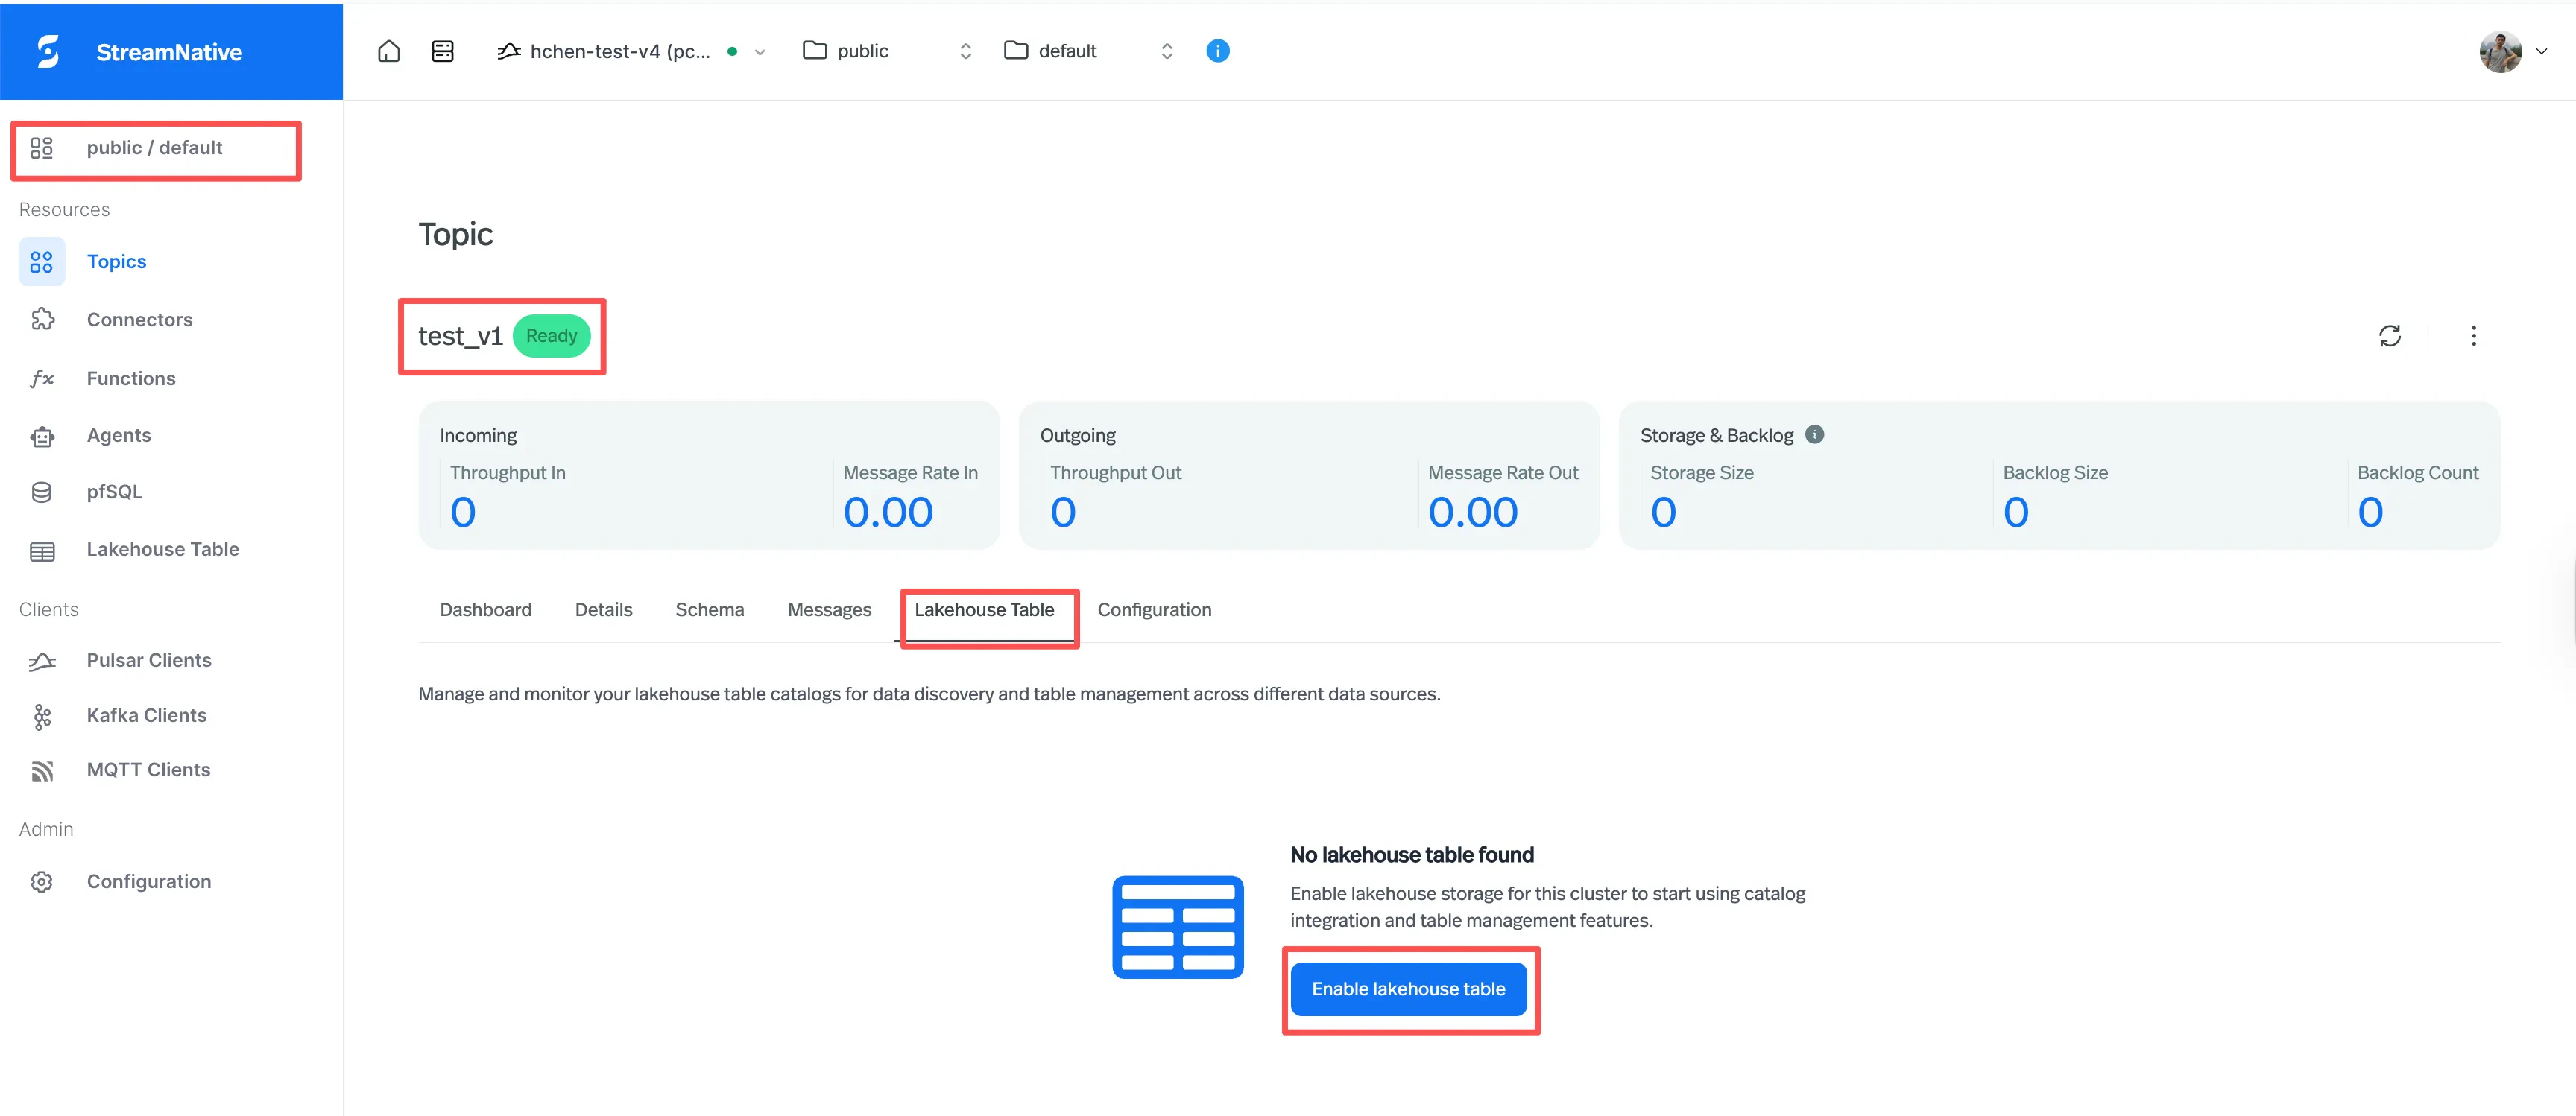Switch to the topic Configuration tab
This screenshot has width=2576, height=1116.
tap(1154, 609)
